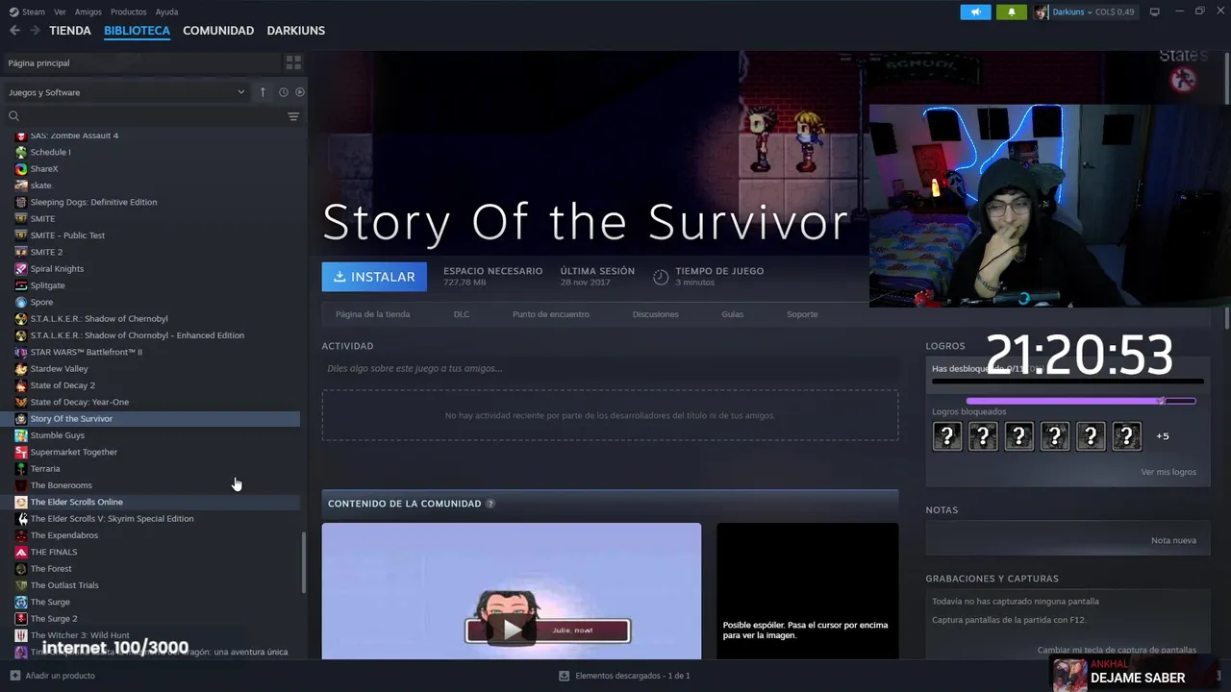
Task: Select STAR WARS Battlefront II entry
Action: tap(151, 352)
